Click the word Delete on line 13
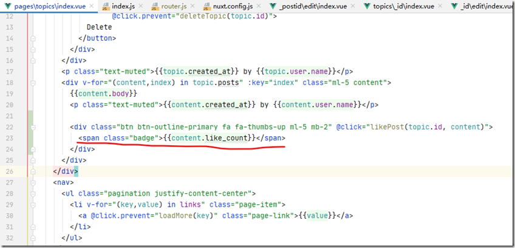515x248 pixels. tap(99, 27)
